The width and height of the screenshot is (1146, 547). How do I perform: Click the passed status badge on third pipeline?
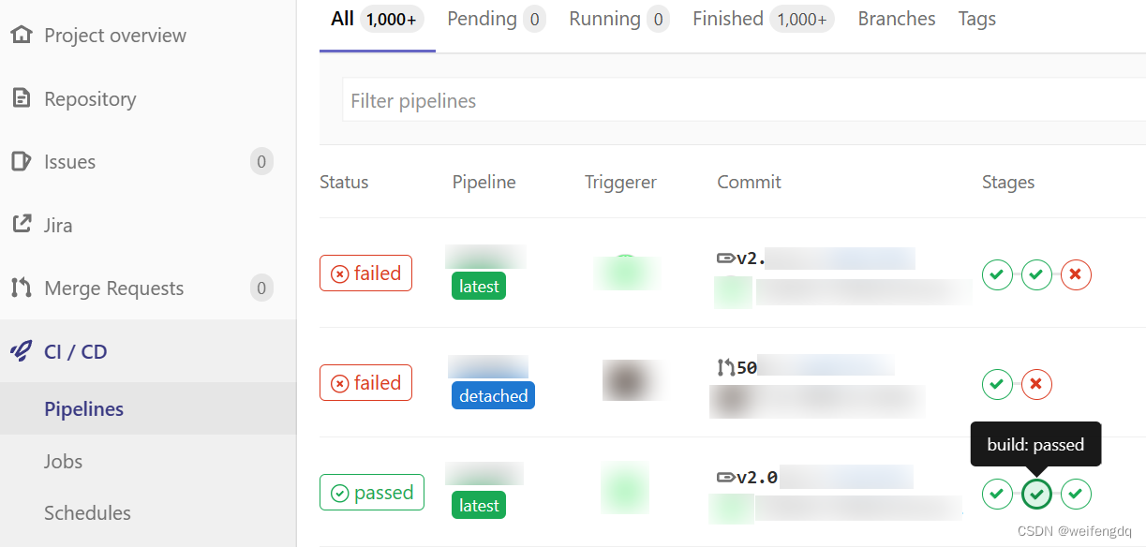tap(371, 492)
